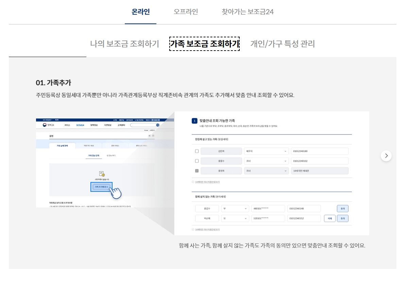Open the 자녀 dropdown in 홍철수 row
This screenshot has height=292, width=409.
click(266, 161)
